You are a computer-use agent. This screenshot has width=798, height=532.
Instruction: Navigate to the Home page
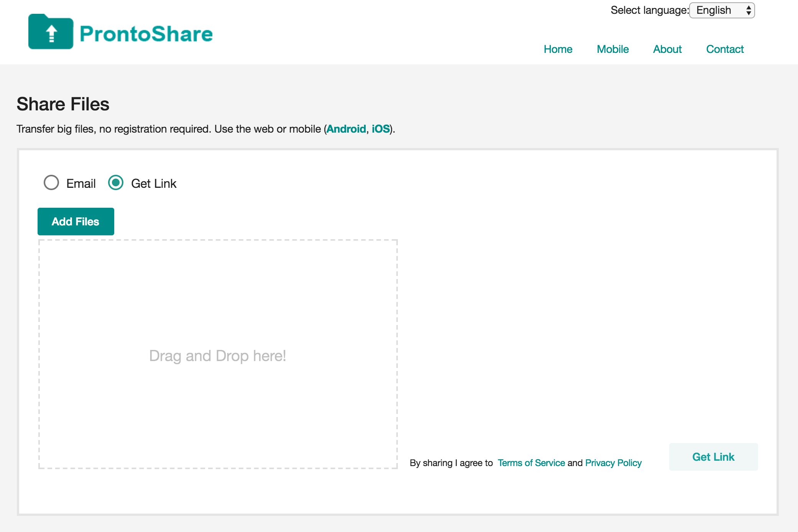point(558,49)
